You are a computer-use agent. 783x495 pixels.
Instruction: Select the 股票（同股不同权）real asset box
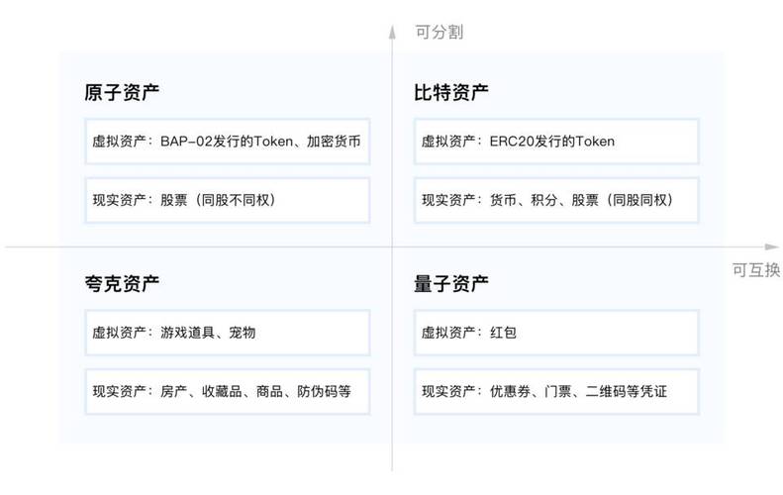228,200
